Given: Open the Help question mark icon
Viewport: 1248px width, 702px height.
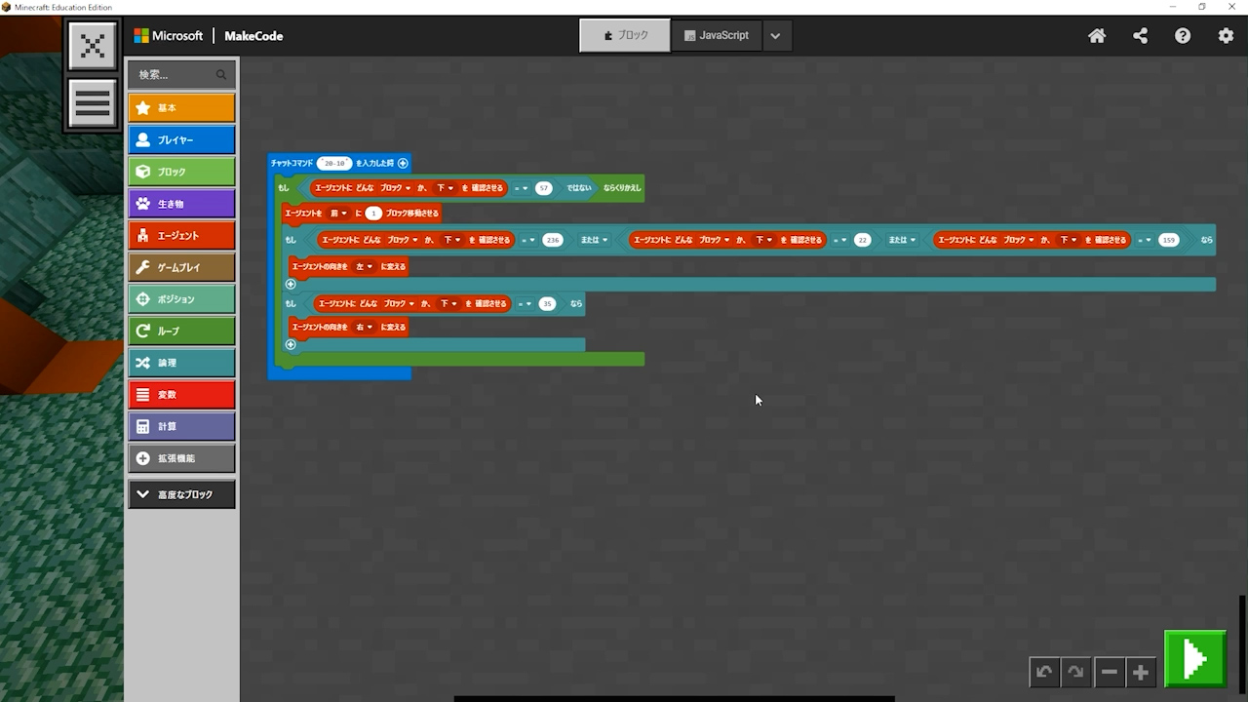Looking at the screenshot, I should click(x=1183, y=36).
